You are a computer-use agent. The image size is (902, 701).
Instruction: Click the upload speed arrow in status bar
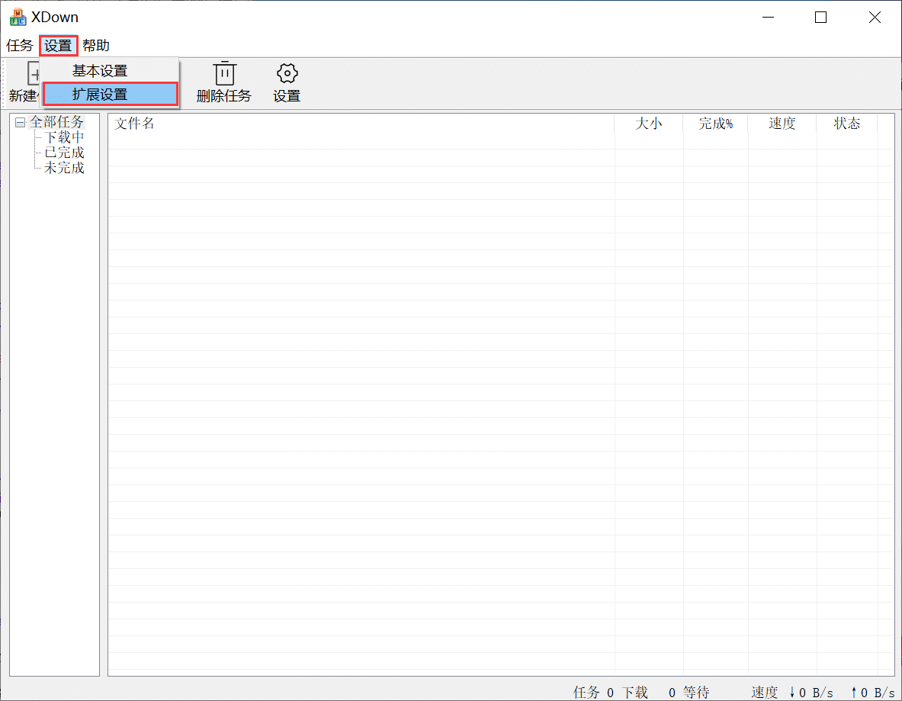[x=859, y=692]
